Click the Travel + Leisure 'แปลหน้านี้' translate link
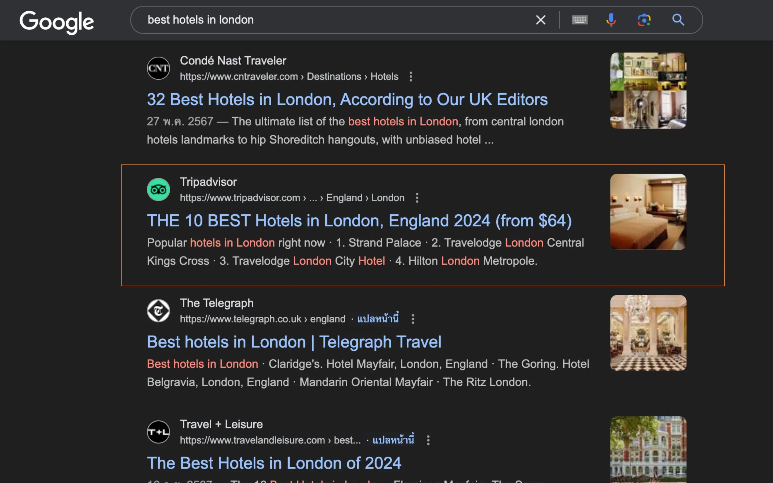773x483 pixels. pos(393,440)
